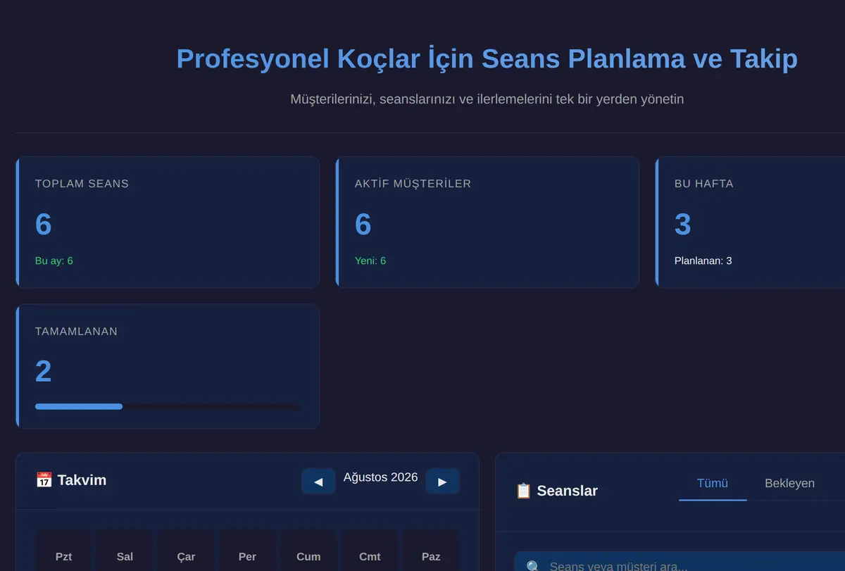Open the Bu Hafta stat card

click(750, 222)
